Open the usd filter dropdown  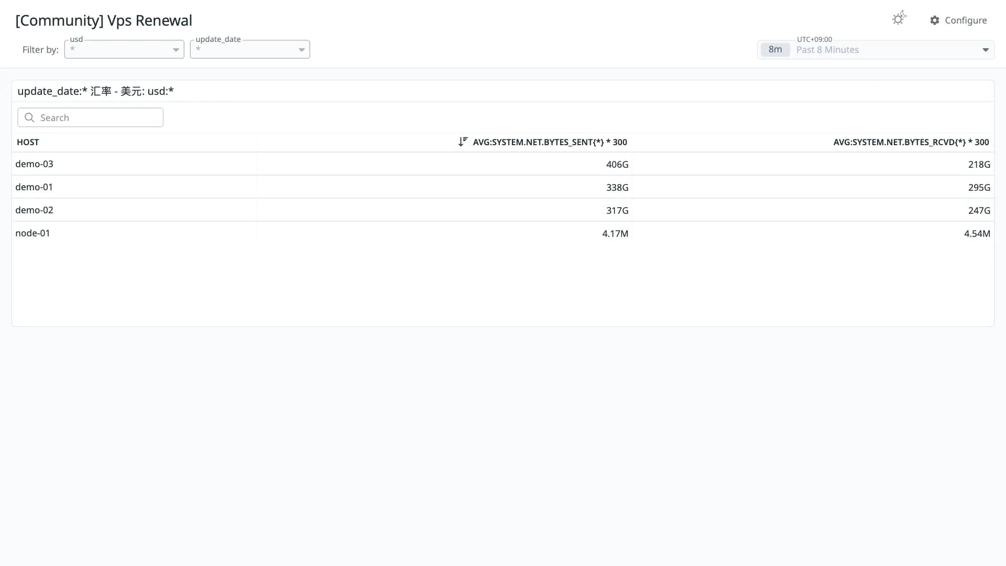click(x=124, y=49)
